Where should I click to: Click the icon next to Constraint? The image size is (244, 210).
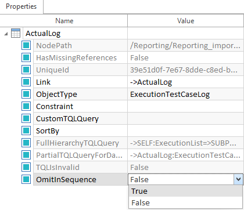click(26, 106)
